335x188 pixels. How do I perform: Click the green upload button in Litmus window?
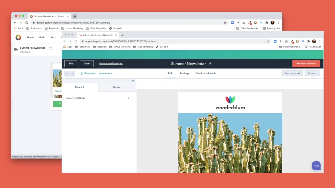pos(58,104)
